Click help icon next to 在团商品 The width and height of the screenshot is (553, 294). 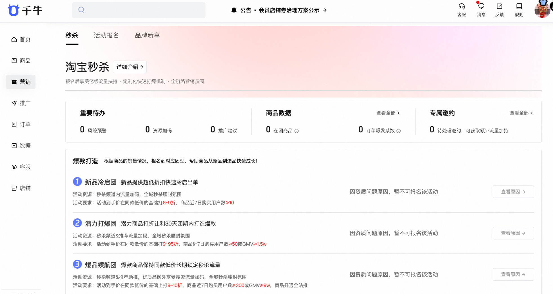(296, 131)
